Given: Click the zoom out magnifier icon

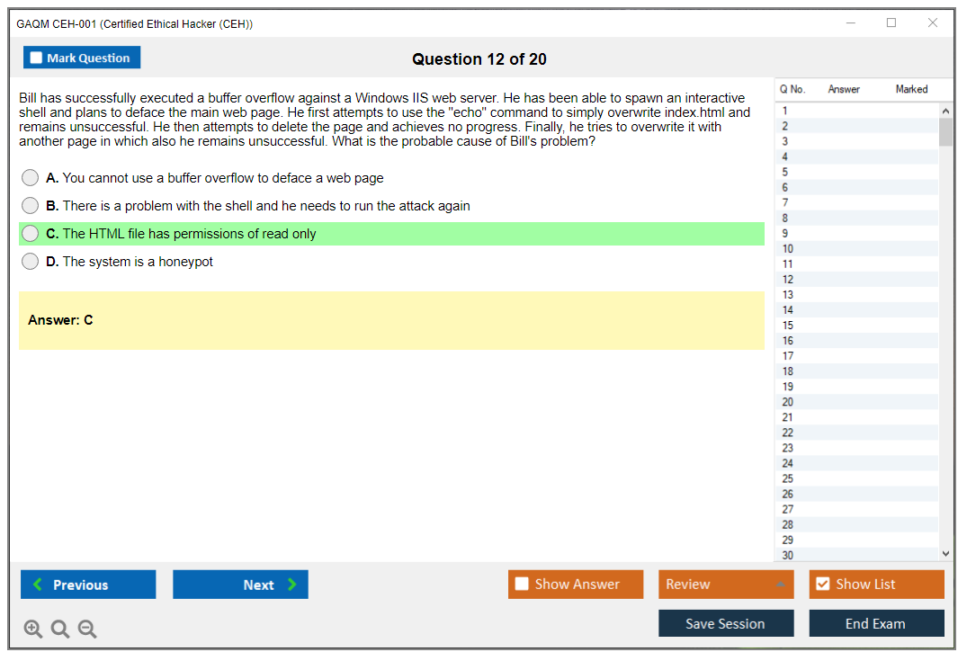Looking at the screenshot, I should [87, 630].
